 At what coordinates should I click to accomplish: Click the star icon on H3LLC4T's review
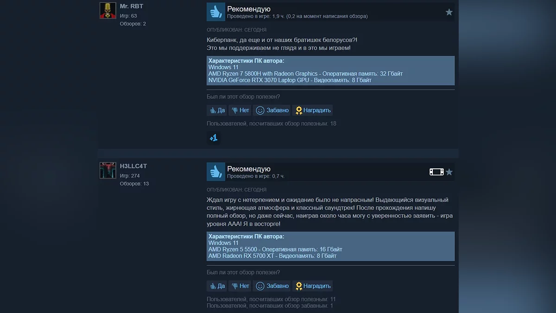(449, 172)
